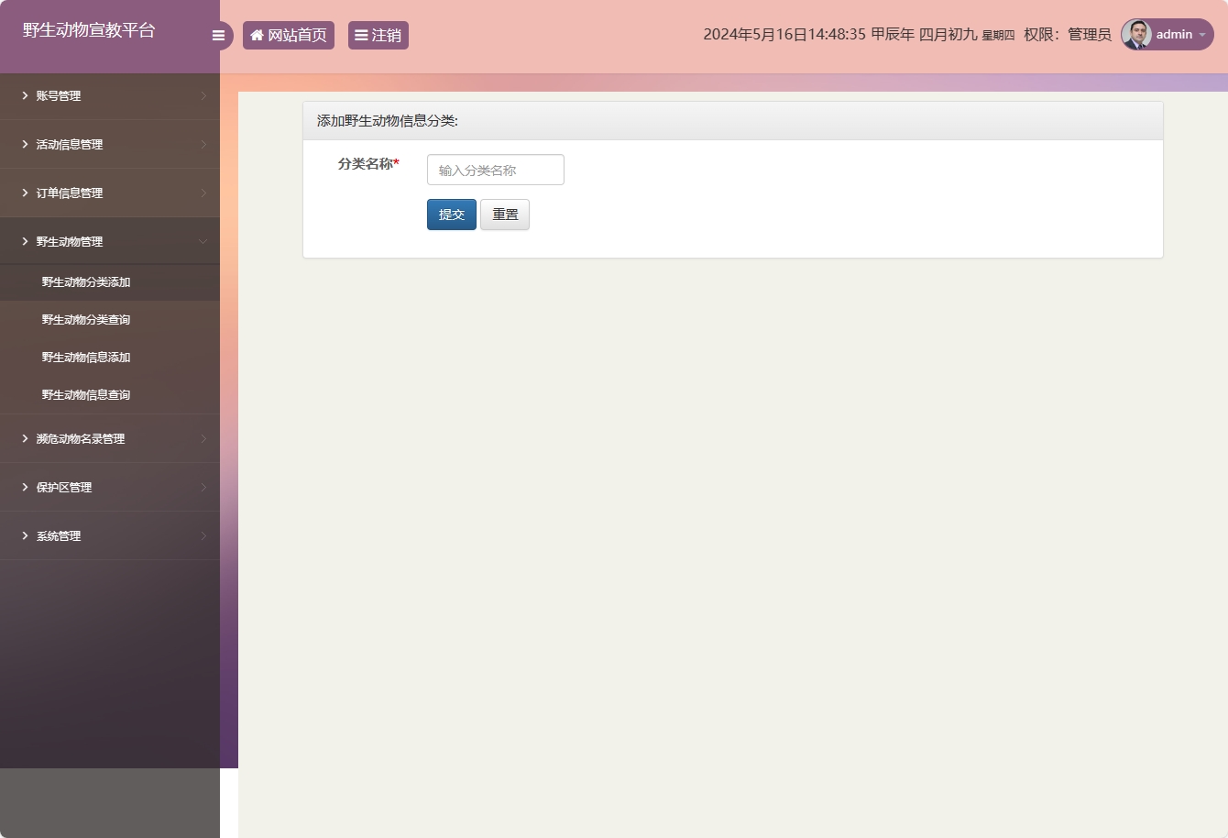Go to 野生动物信息添加 page
This screenshot has height=838, width=1228.
86,358
